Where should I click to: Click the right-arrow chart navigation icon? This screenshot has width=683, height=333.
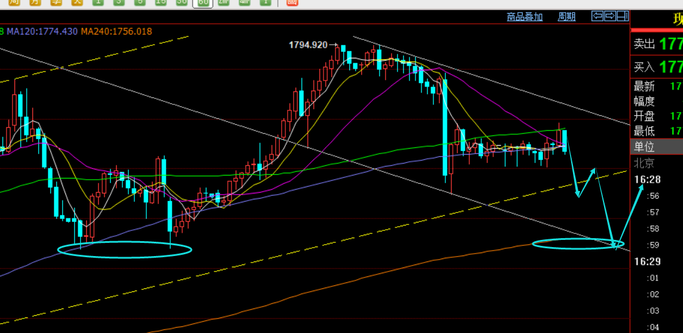coord(610,16)
